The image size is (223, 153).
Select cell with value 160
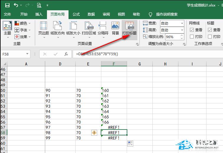pos(114,90)
